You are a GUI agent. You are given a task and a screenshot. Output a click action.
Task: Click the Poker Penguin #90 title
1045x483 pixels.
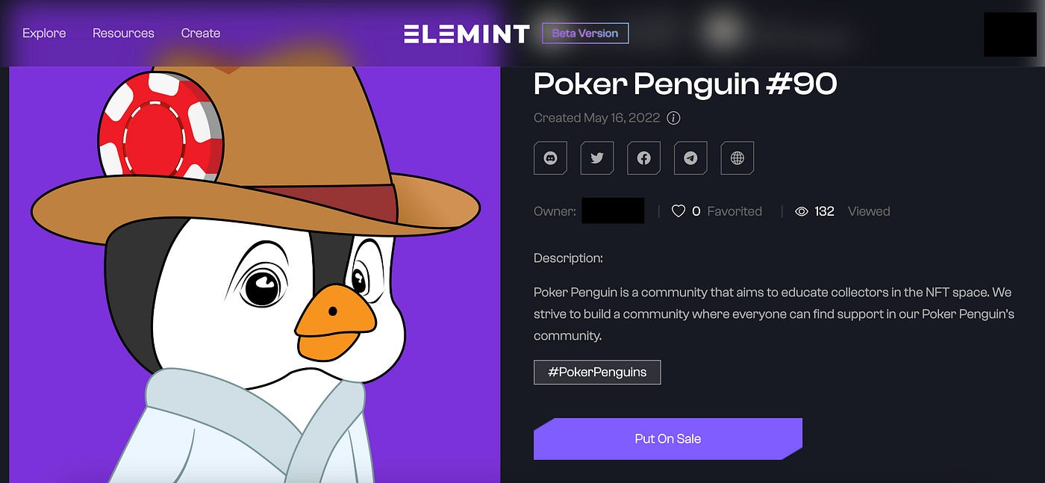tap(685, 84)
